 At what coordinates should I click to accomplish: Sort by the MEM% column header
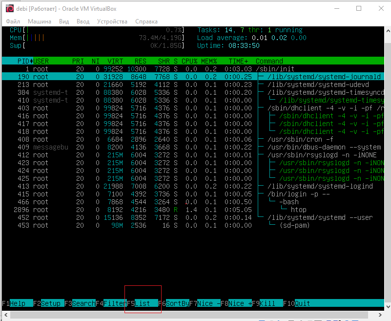[x=209, y=61]
